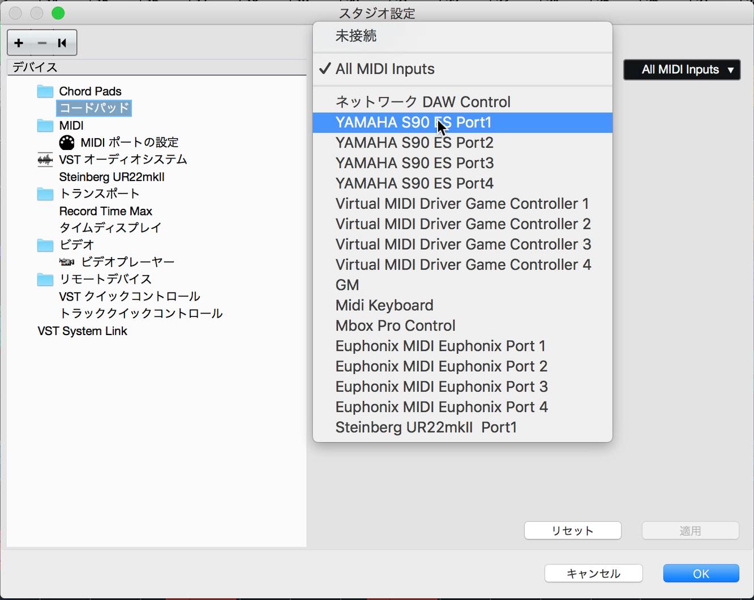
Task: Choose Euphonix MIDI Euphonix Port 3
Action: pos(462,387)
